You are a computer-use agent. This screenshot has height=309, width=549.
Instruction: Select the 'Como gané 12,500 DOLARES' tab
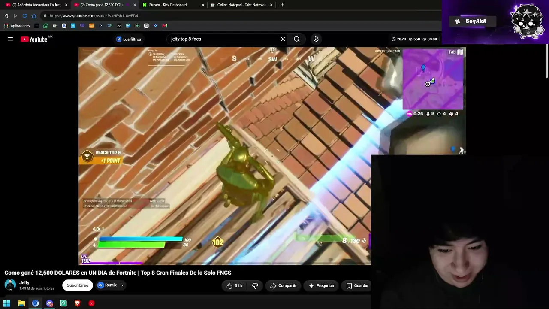[102, 5]
